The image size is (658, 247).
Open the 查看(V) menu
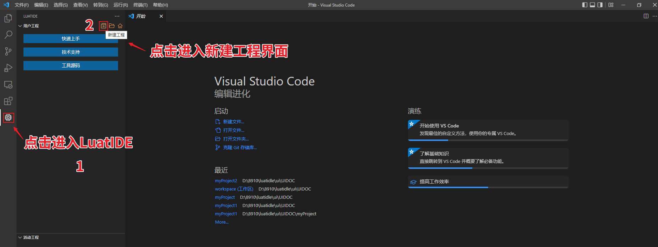(80, 5)
